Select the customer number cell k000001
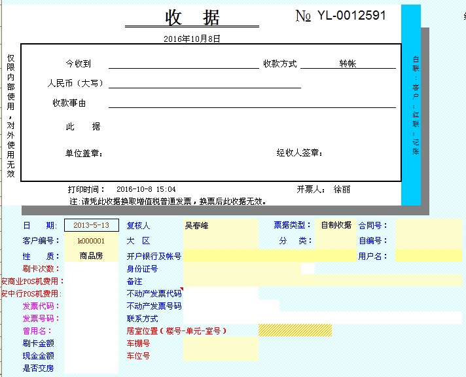Viewport: 466px width, 377px height. [x=91, y=241]
